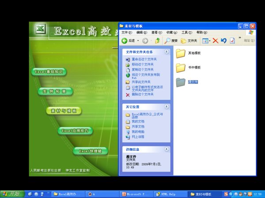Open the 帮助(H) menu
Viewport: 265px width, 198px height.
(202, 32)
